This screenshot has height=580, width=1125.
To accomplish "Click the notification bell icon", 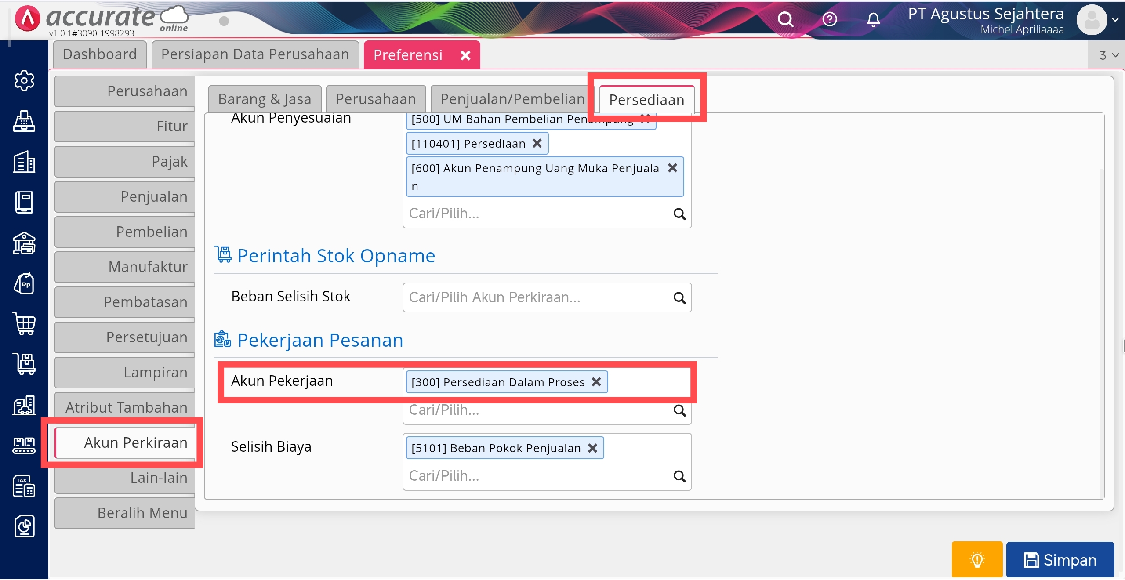I will 873,19.
